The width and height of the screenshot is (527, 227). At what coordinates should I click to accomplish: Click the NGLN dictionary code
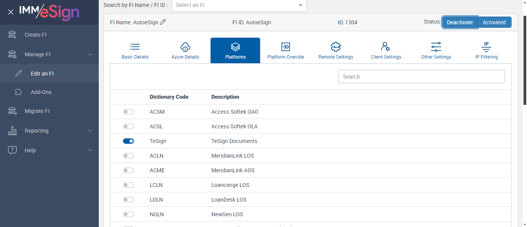click(157, 214)
